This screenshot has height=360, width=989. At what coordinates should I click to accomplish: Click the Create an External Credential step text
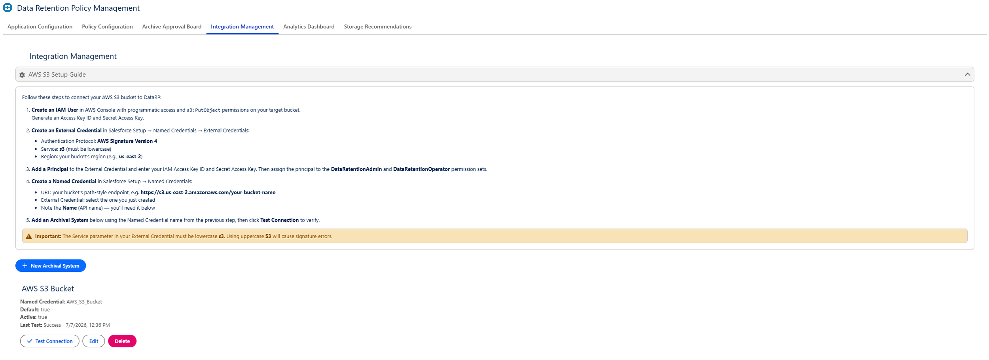(66, 131)
